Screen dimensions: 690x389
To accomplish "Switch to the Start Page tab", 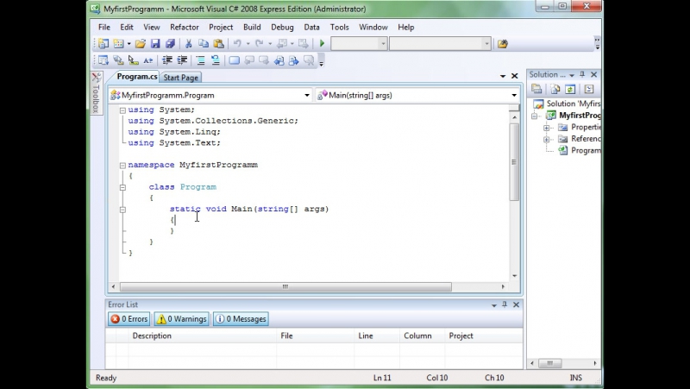I will [x=181, y=78].
